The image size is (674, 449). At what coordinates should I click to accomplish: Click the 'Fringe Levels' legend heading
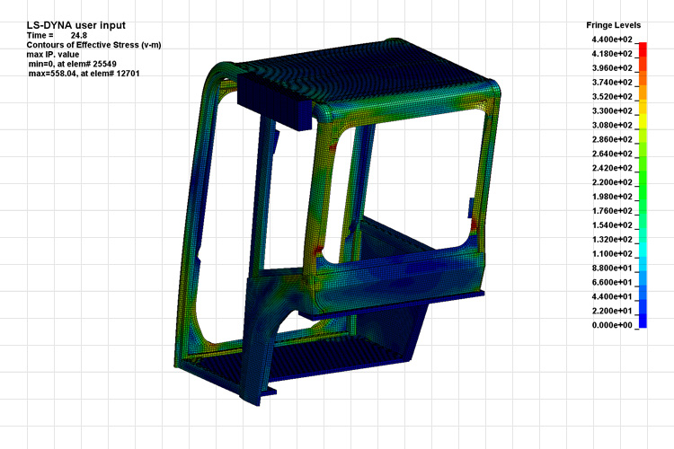[614, 25]
